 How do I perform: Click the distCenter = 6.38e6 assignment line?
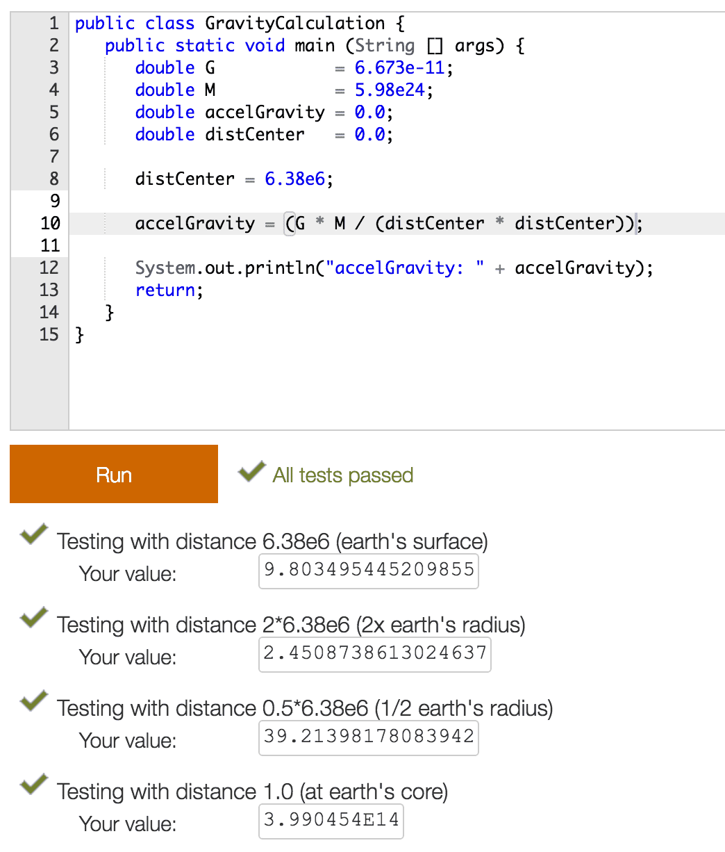(x=234, y=179)
